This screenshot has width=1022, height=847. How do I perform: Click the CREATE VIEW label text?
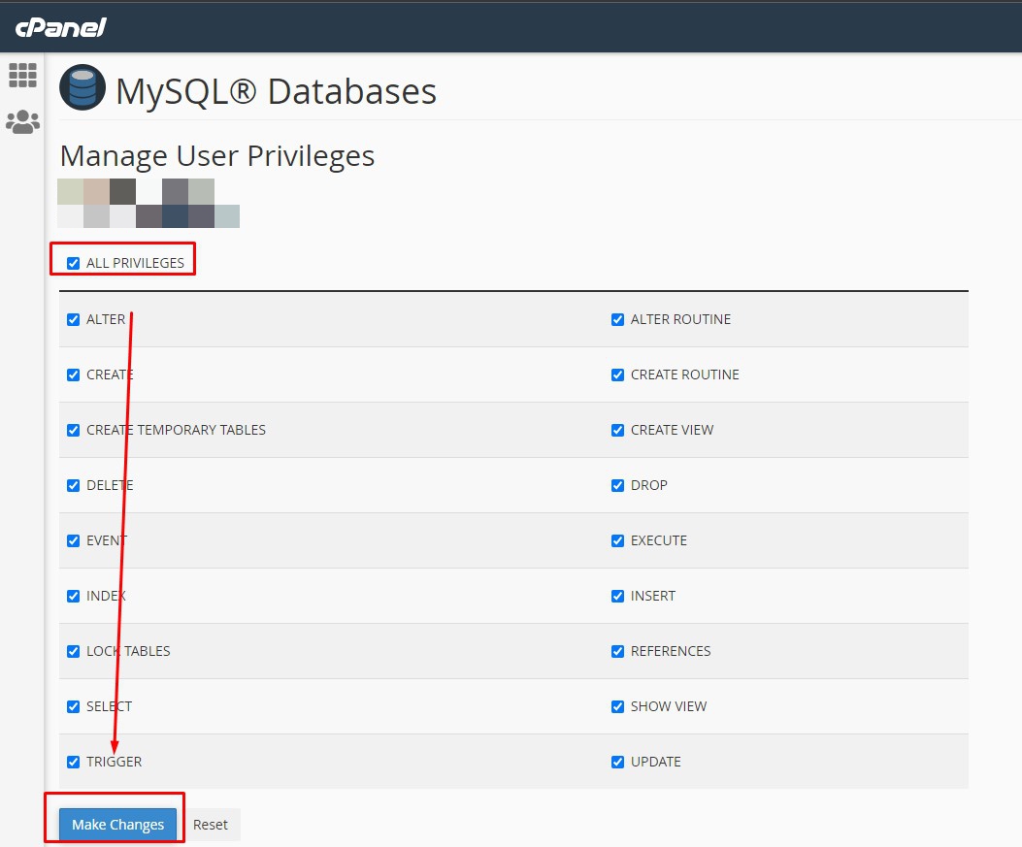pyautogui.click(x=672, y=430)
